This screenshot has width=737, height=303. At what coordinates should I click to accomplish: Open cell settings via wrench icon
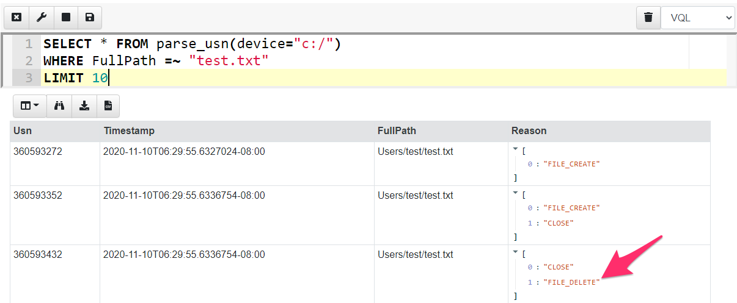42,18
